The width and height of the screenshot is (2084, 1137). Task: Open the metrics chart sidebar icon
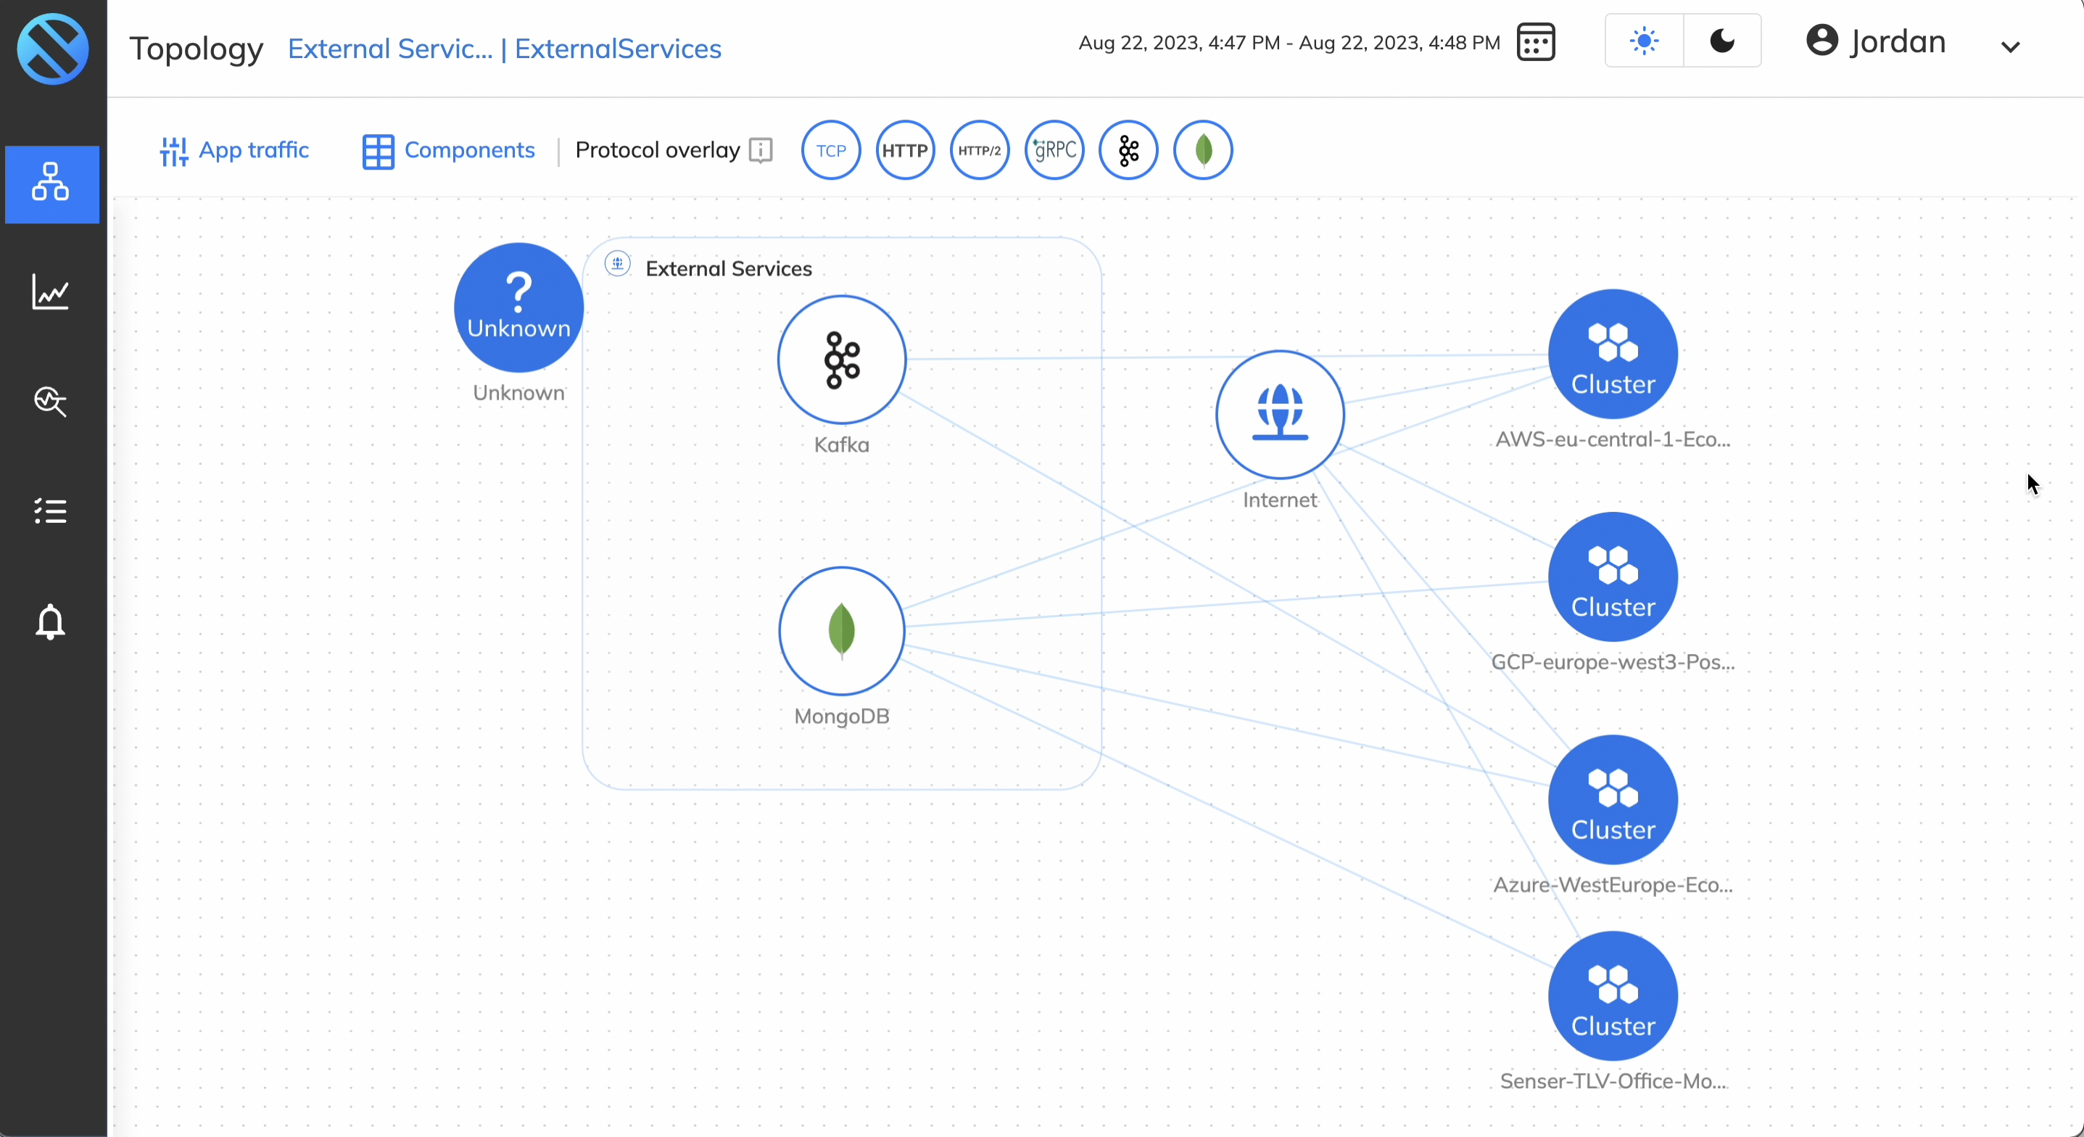coord(51,292)
